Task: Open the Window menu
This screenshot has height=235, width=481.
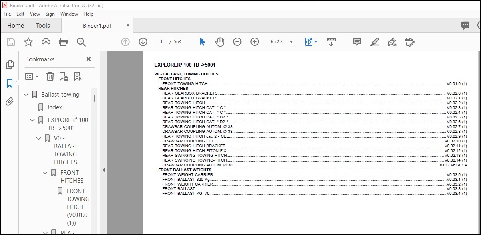Action: [69, 14]
